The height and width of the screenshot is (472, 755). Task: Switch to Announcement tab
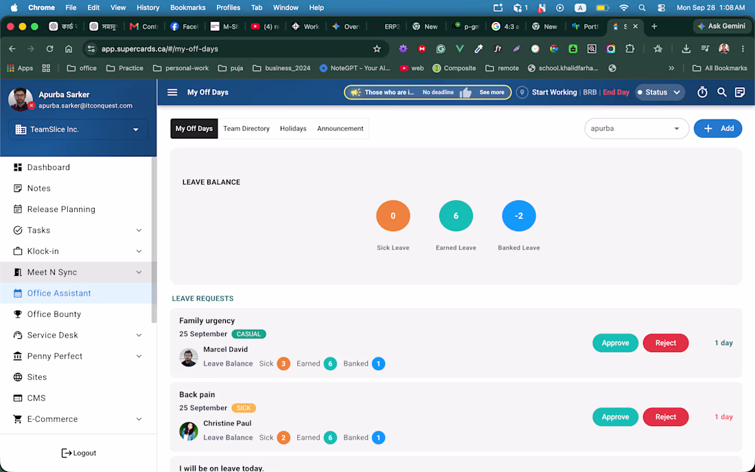tap(340, 128)
